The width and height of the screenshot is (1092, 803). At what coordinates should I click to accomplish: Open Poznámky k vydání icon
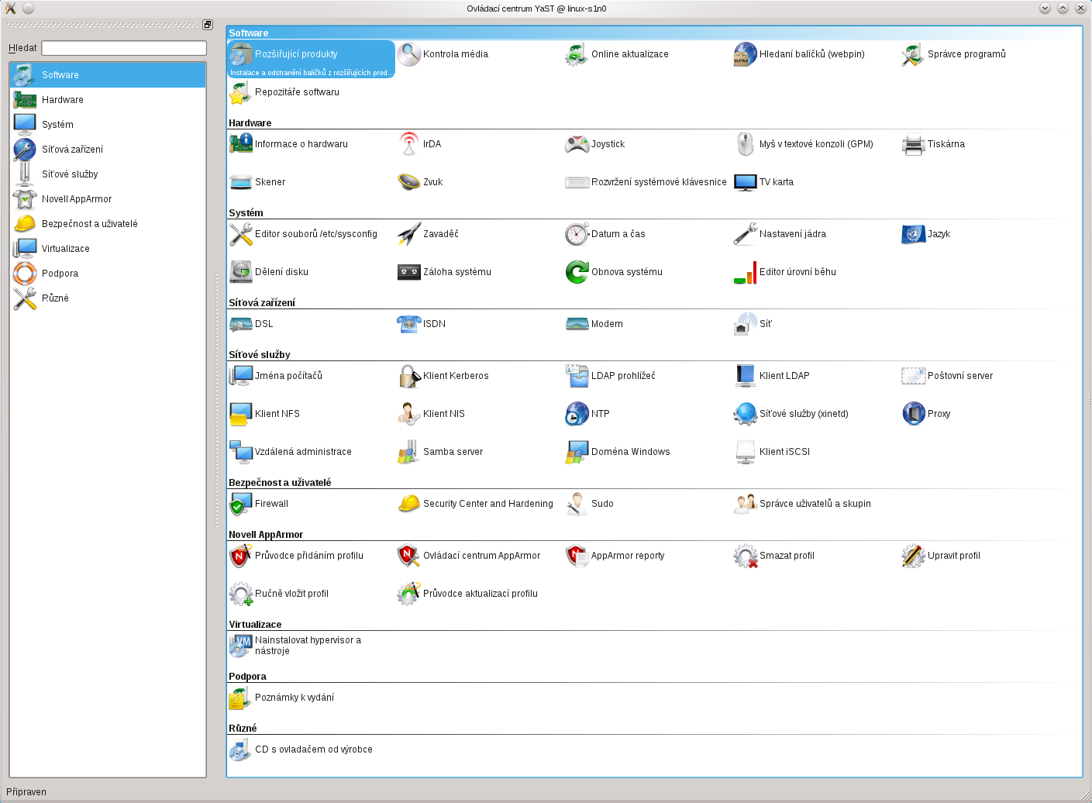240,698
